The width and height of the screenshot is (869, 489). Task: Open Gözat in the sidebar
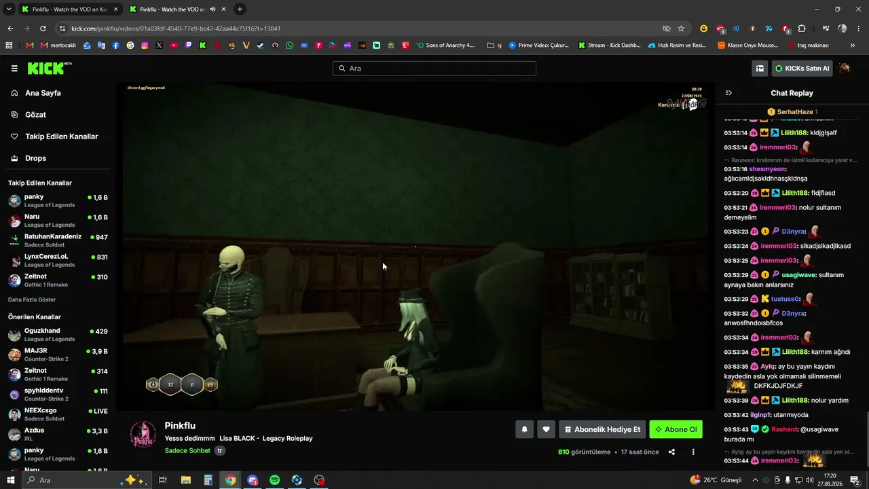[35, 115]
